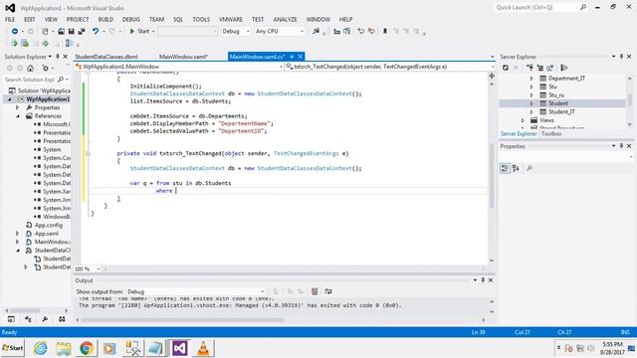This screenshot has height=358, width=637.
Task: Pin the Solution Explorer panel
Action: tap(58, 57)
